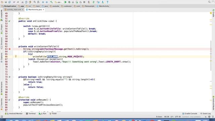Image resolution: width=215 pixels, height=121 pixels.
Task: Click the fileiosample breadcrumb package
Action: tap(88, 6)
